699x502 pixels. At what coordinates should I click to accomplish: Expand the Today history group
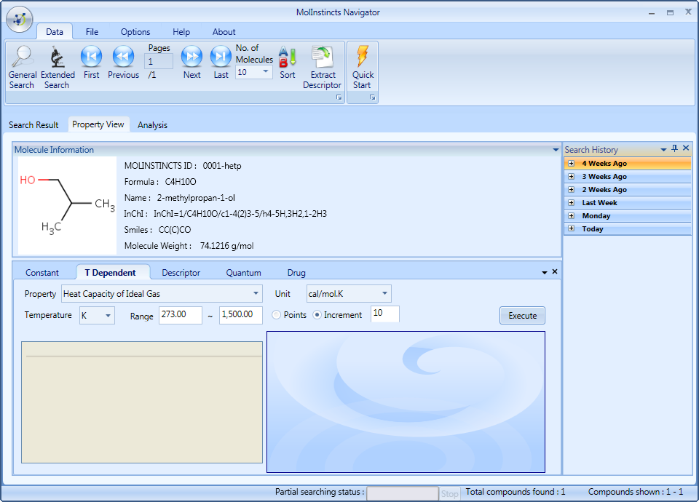coord(571,228)
